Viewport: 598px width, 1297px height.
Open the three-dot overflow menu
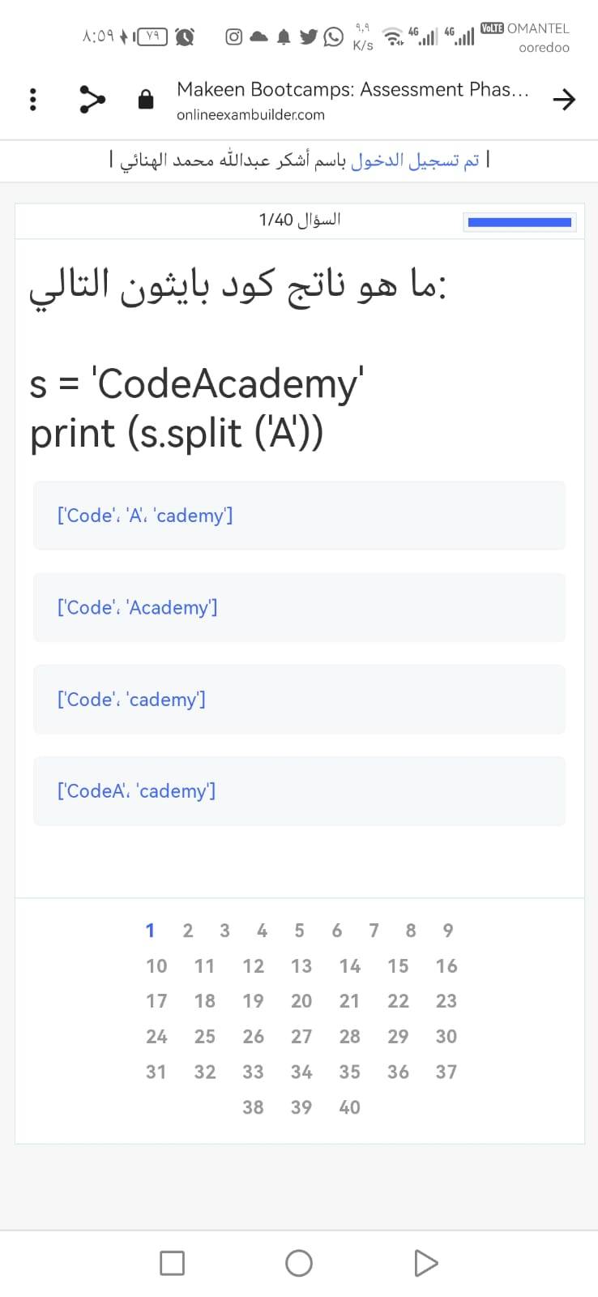click(32, 100)
